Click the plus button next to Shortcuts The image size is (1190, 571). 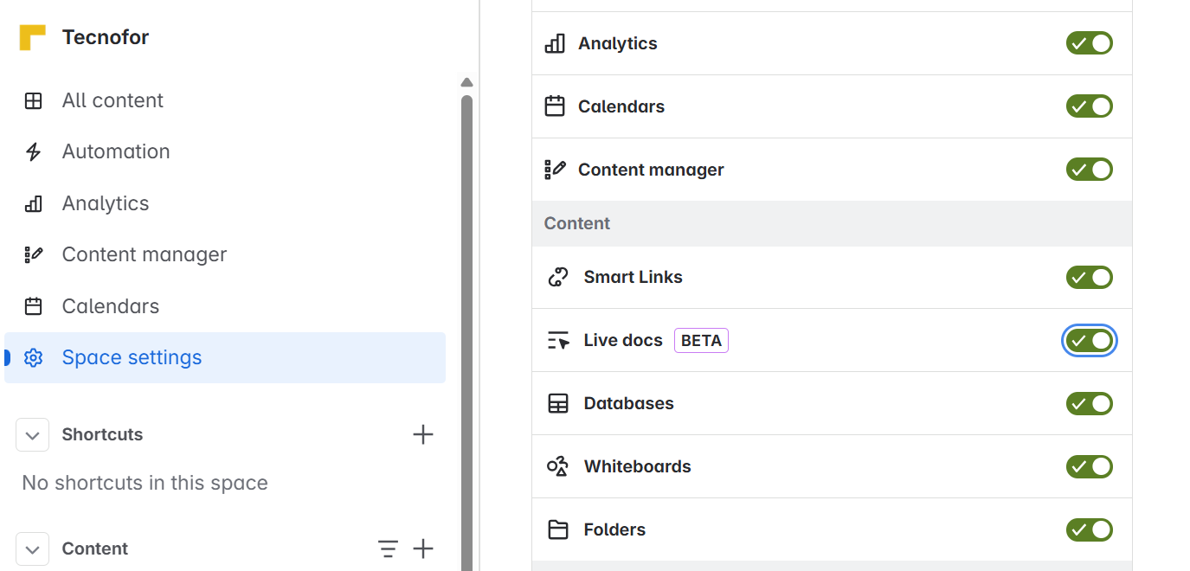(x=423, y=434)
